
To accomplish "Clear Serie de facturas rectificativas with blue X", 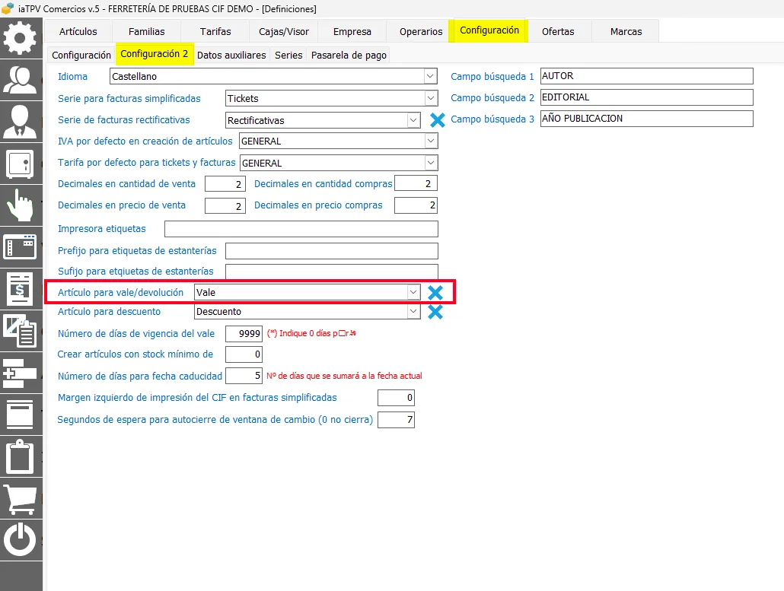I will pos(438,120).
